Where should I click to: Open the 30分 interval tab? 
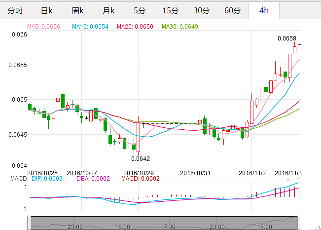(201, 10)
